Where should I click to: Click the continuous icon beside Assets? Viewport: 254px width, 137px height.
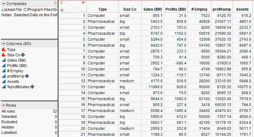(4, 81)
